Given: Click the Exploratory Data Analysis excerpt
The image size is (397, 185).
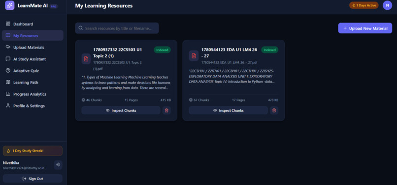Looking at the screenshot, I should (x=232, y=76).
